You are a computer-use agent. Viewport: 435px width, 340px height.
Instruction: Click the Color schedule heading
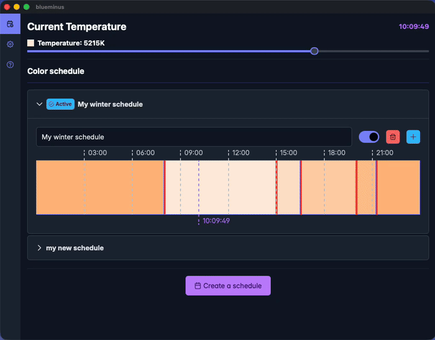(x=56, y=71)
